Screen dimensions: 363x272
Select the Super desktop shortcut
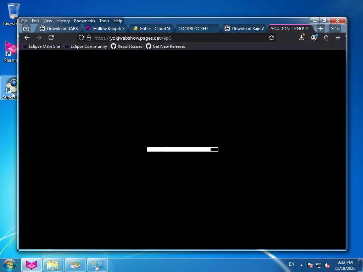[9, 88]
